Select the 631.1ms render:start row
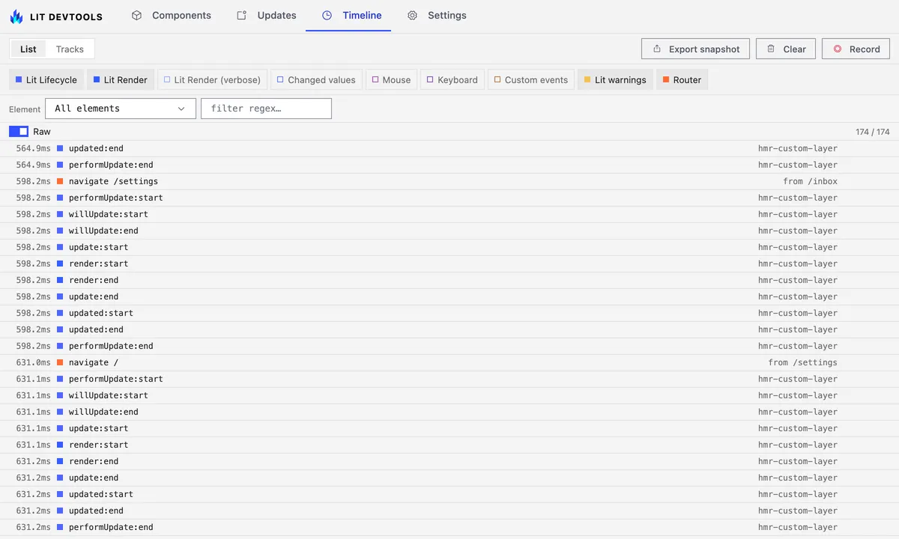899x539 pixels. coord(449,445)
